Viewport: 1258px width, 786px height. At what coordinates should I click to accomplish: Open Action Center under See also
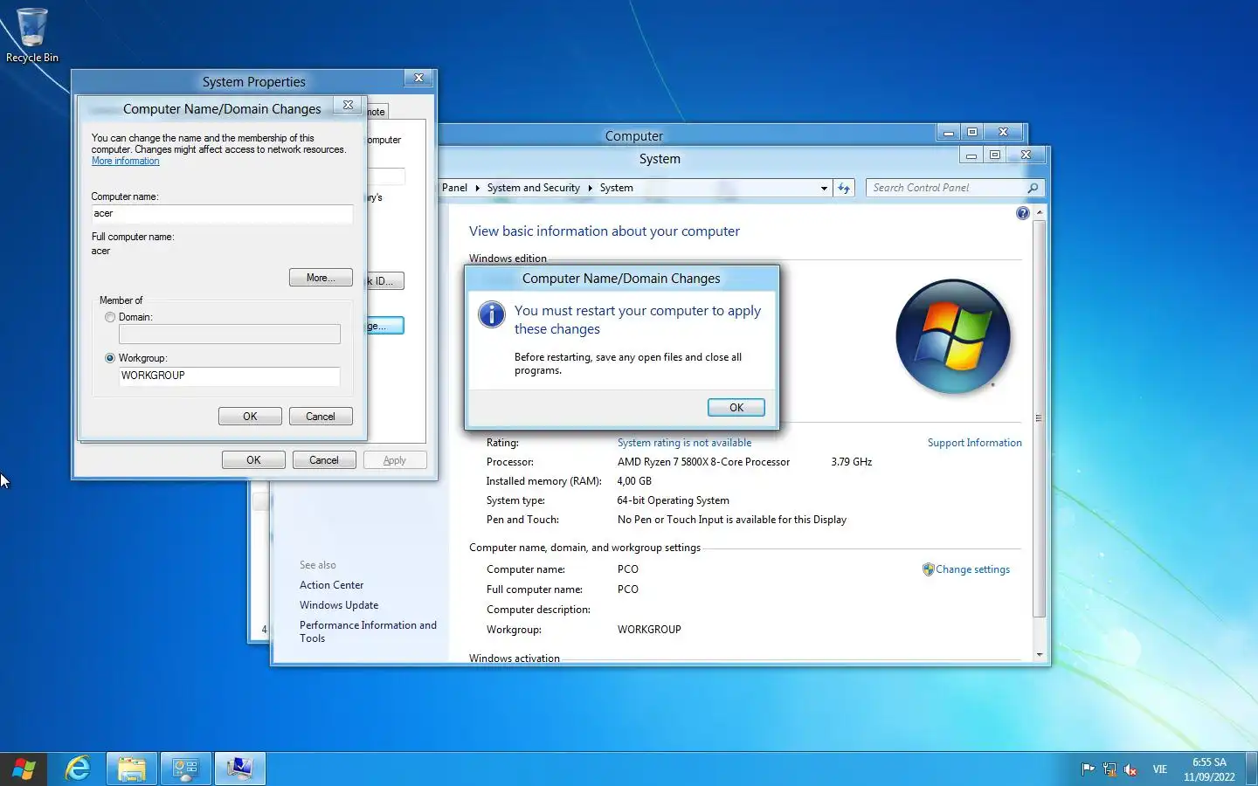tap(331, 585)
